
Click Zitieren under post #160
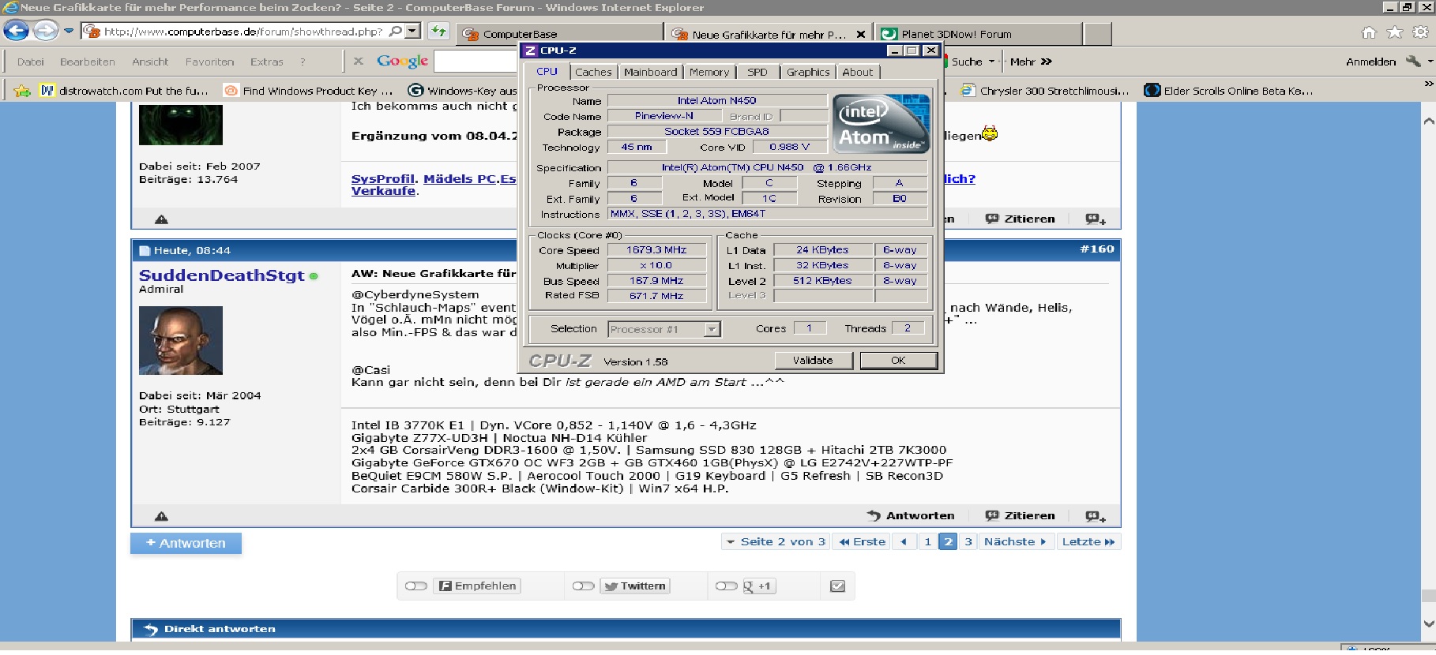tap(1020, 515)
